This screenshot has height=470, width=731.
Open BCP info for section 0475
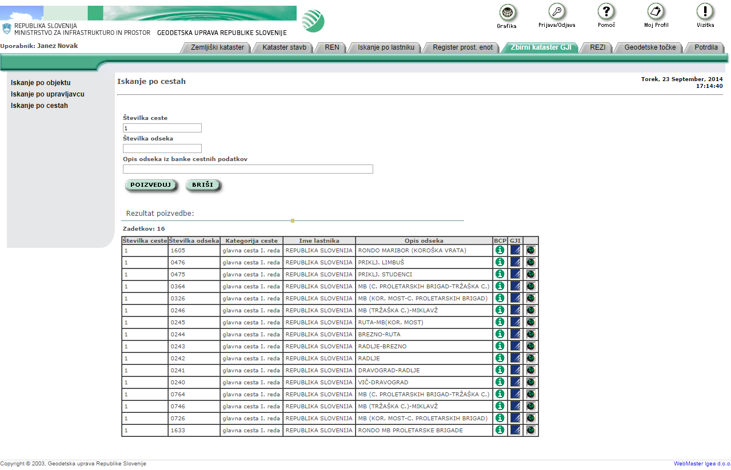pos(500,274)
